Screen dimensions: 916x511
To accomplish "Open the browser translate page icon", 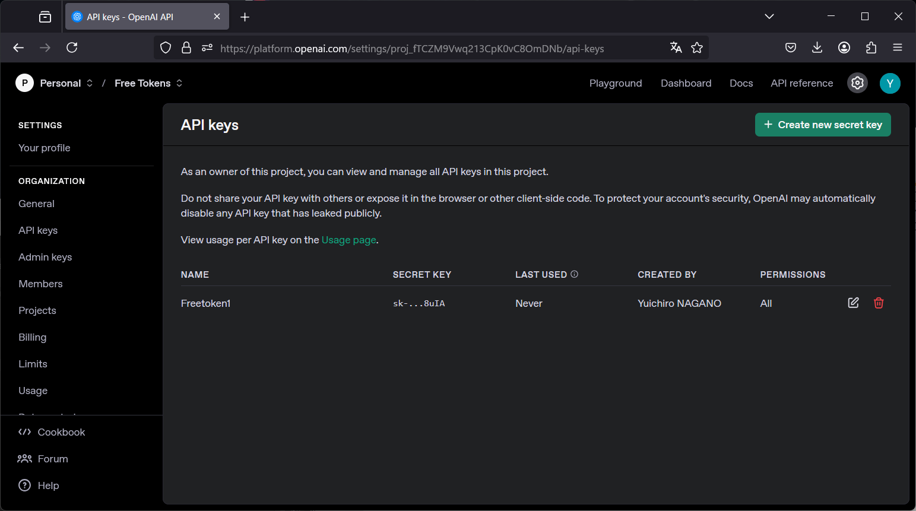I will [676, 48].
